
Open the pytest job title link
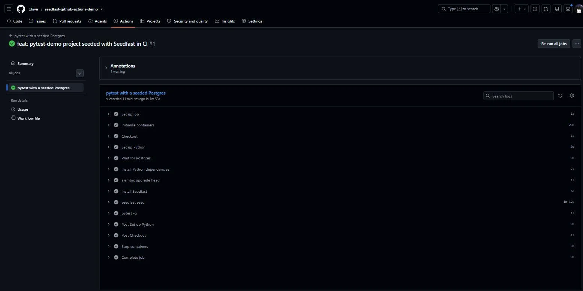(x=136, y=93)
